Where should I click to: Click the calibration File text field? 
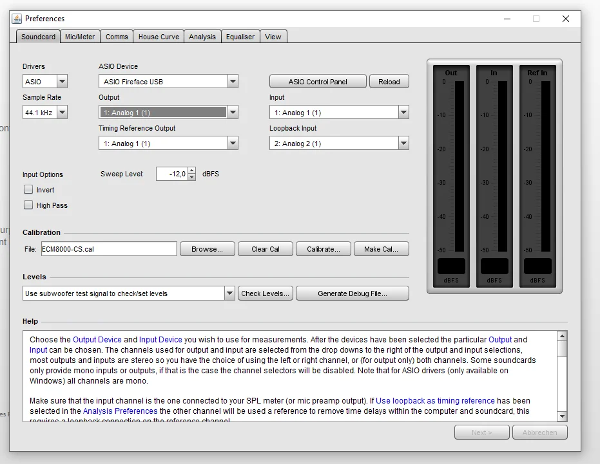[x=109, y=249]
